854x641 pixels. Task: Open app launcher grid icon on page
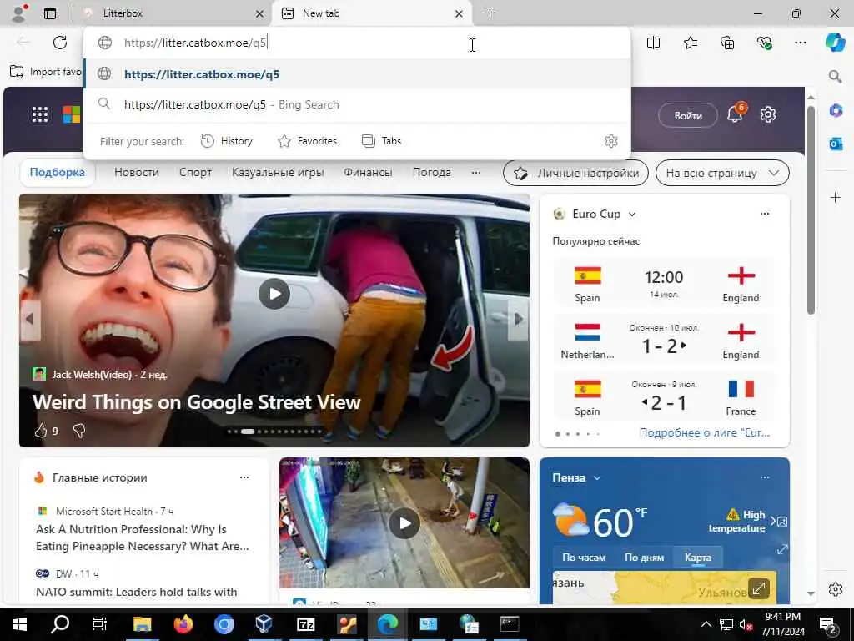coord(40,114)
